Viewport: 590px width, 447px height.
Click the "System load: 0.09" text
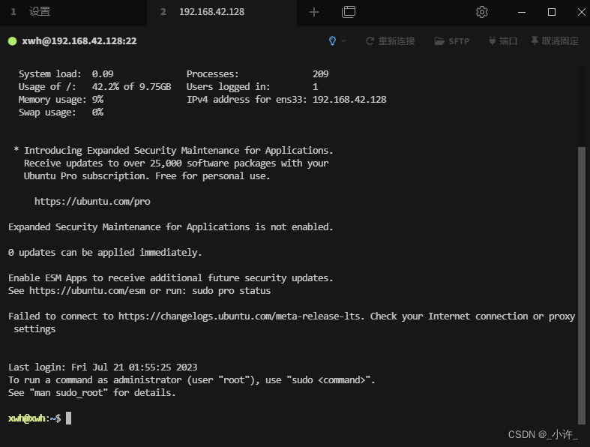coord(66,73)
